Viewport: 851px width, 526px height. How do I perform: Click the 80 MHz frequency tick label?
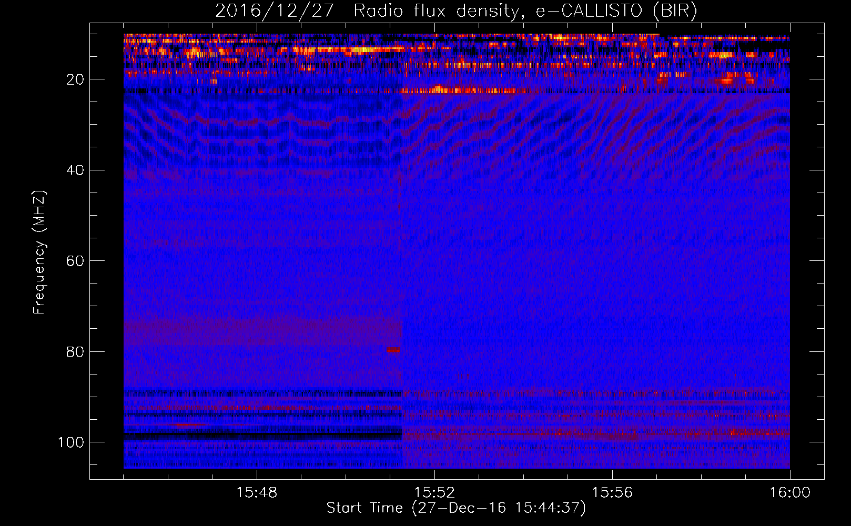click(75, 351)
